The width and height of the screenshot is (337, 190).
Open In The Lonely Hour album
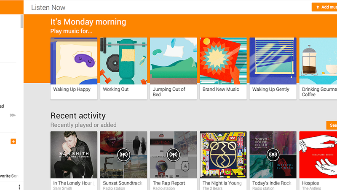[x=74, y=161]
